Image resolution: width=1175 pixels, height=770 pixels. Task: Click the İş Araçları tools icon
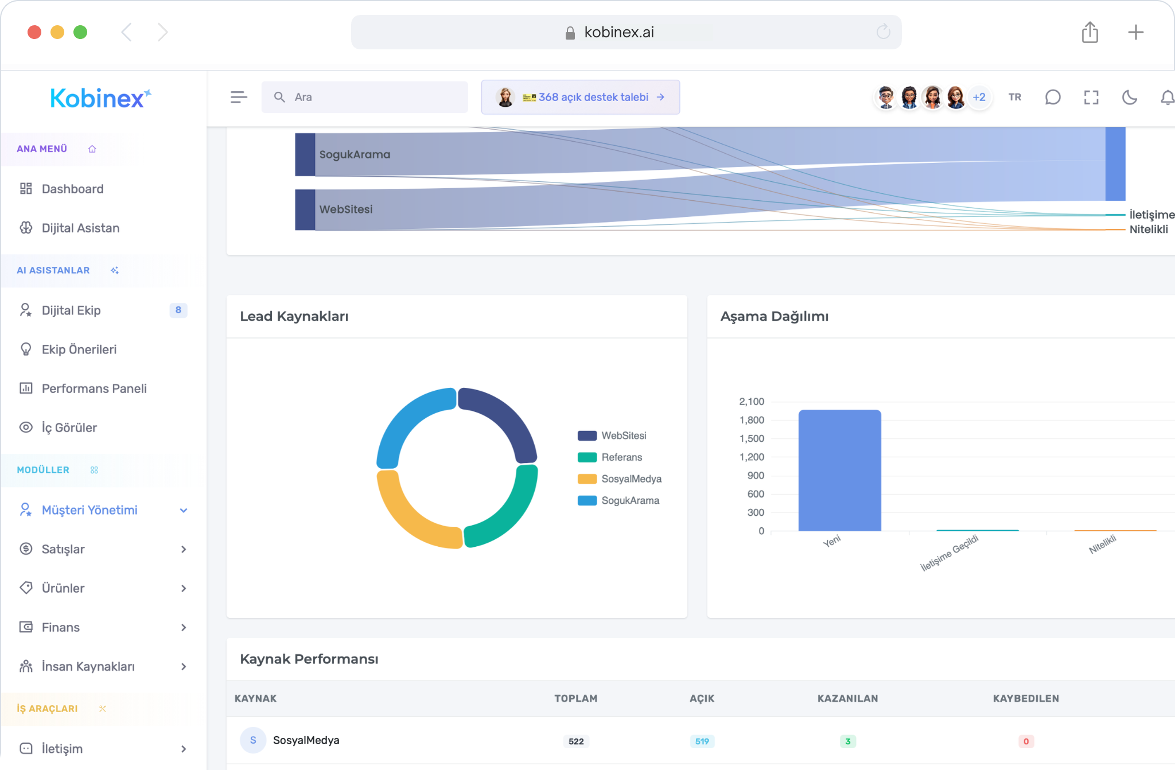(x=103, y=709)
